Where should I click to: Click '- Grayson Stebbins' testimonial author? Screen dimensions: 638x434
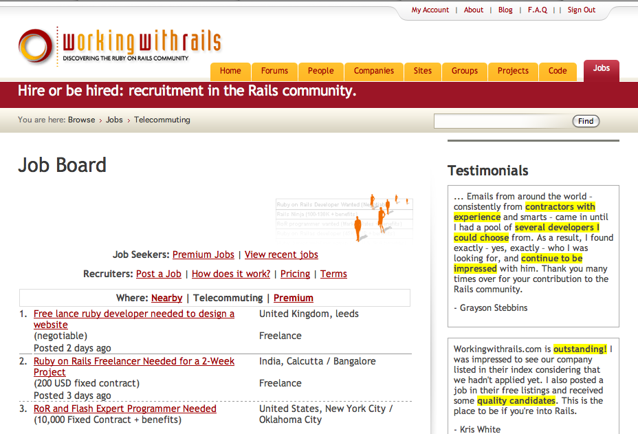click(x=491, y=308)
